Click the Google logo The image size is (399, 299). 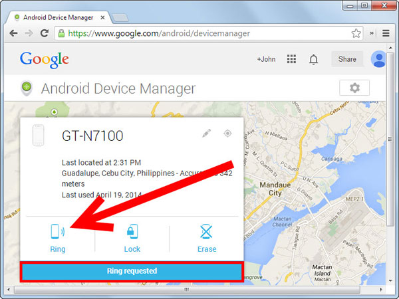coord(45,60)
